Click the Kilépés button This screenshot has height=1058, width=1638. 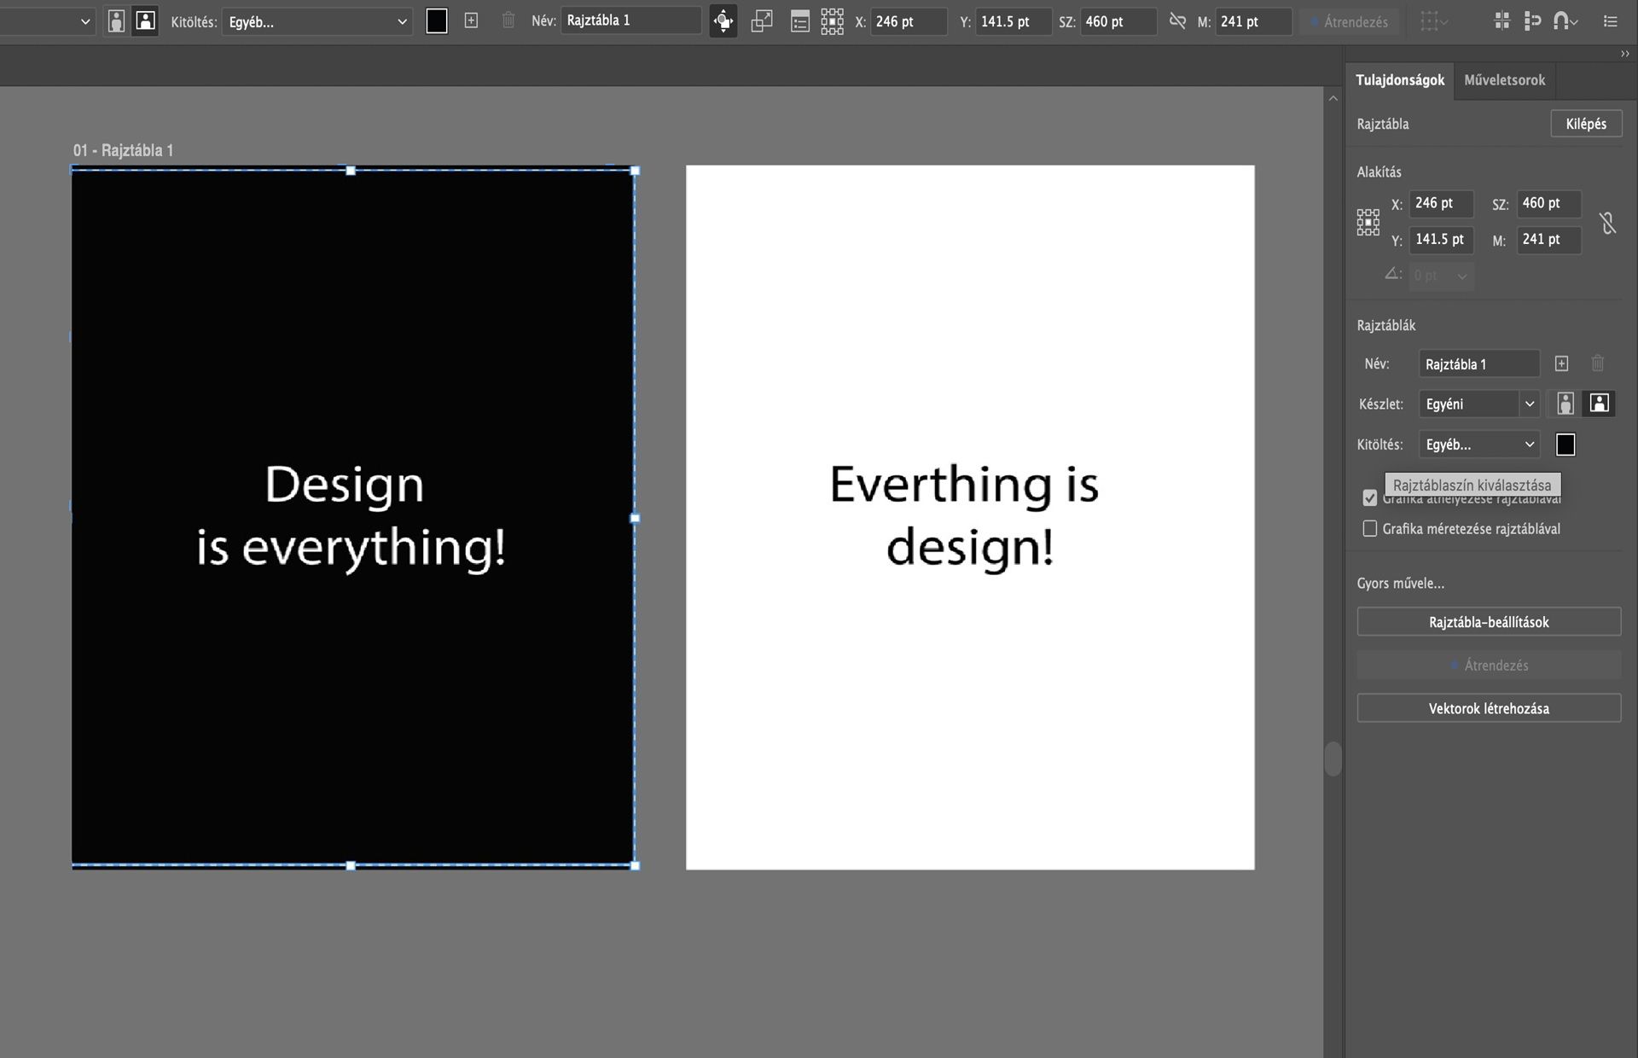1585,124
